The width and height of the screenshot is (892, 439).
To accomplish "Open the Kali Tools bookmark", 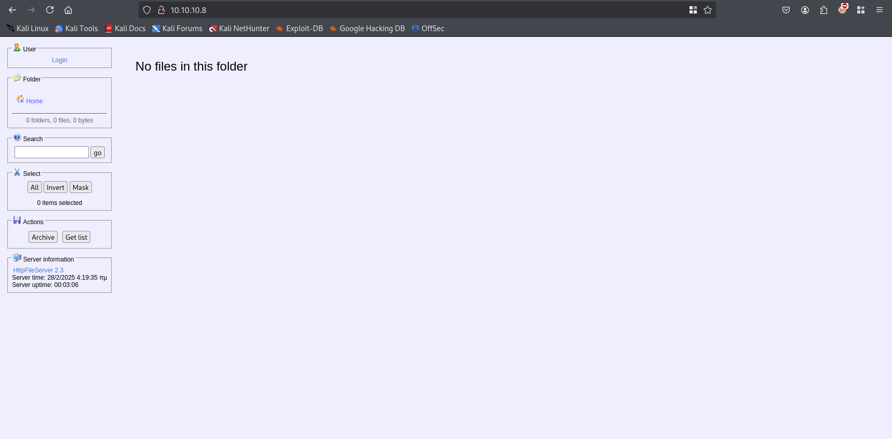I will tap(76, 29).
